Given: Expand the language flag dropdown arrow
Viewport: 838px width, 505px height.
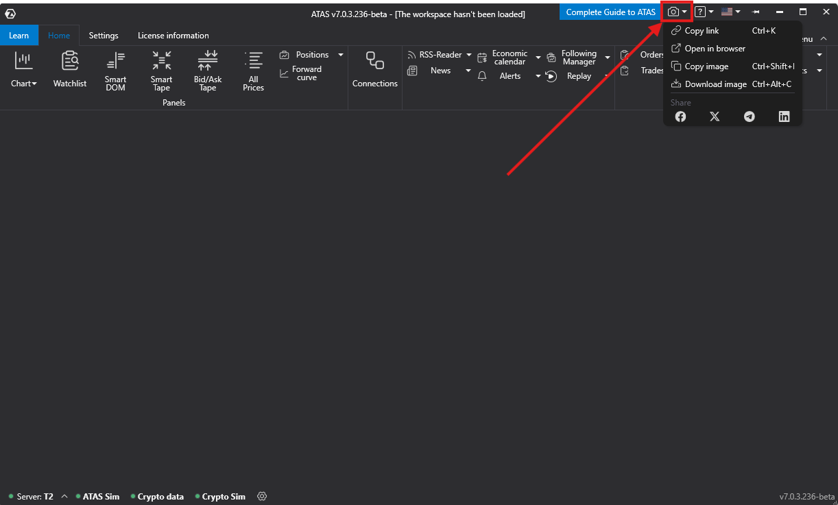Looking at the screenshot, I should [x=738, y=12].
